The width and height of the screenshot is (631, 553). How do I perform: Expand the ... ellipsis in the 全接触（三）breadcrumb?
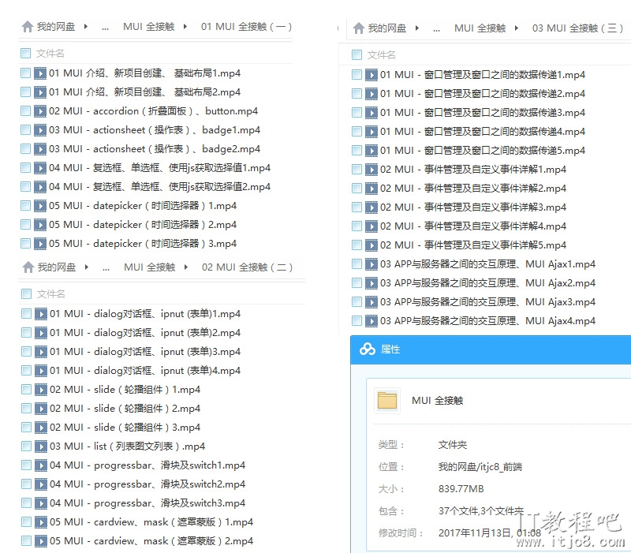436,30
